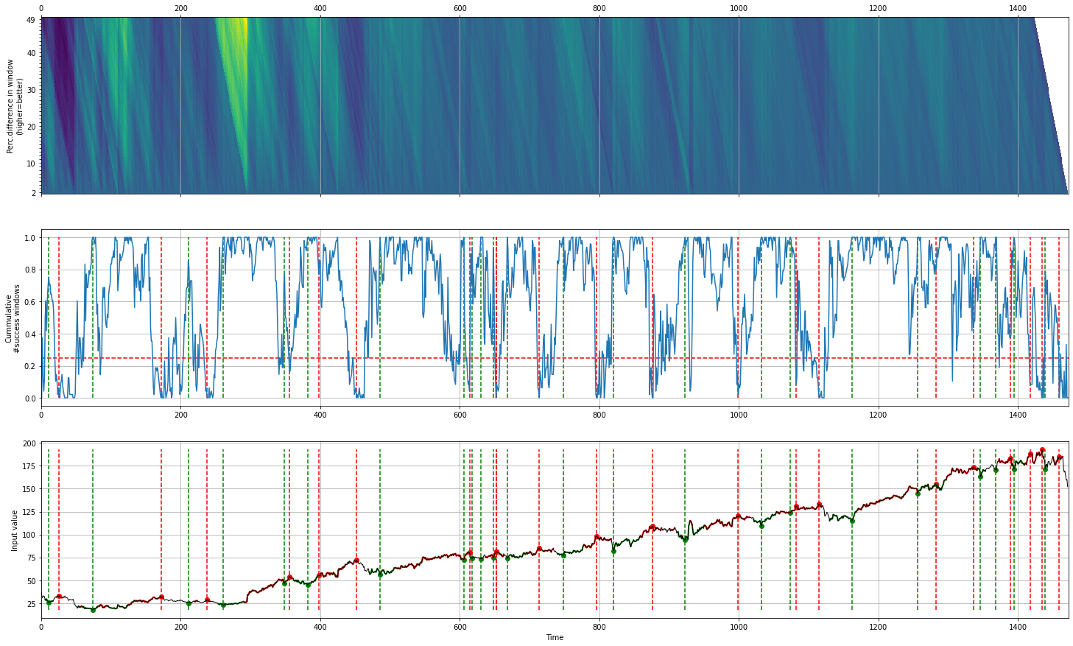The width and height of the screenshot is (1073, 646).
Task: Click the "Time" x-axis label
Action: 555,638
